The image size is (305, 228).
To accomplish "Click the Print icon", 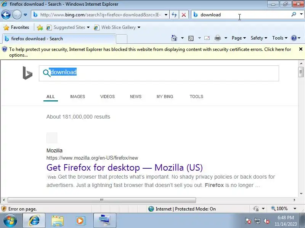I will pyautogui.click(x=217, y=38).
